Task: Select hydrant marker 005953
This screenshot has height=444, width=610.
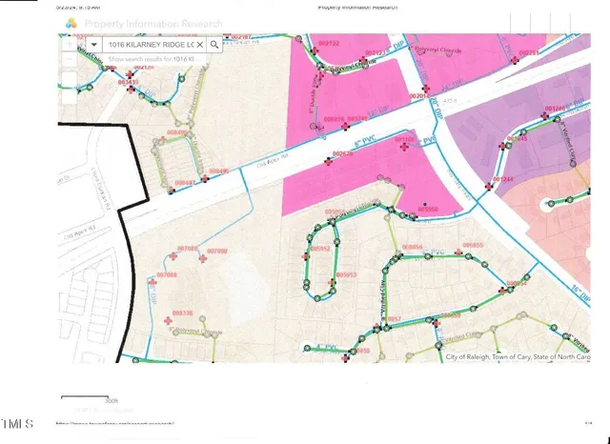Action: point(331,283)
